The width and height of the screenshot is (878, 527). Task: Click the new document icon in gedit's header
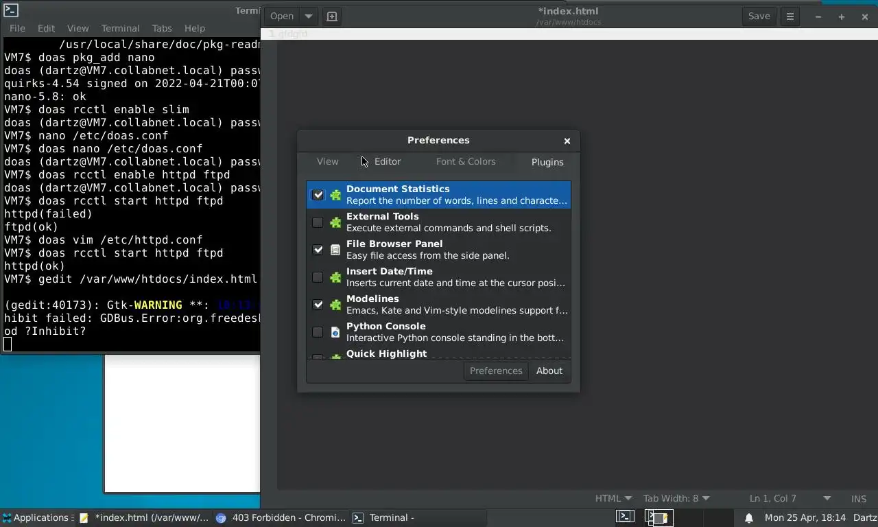click(x=332, y=16)
